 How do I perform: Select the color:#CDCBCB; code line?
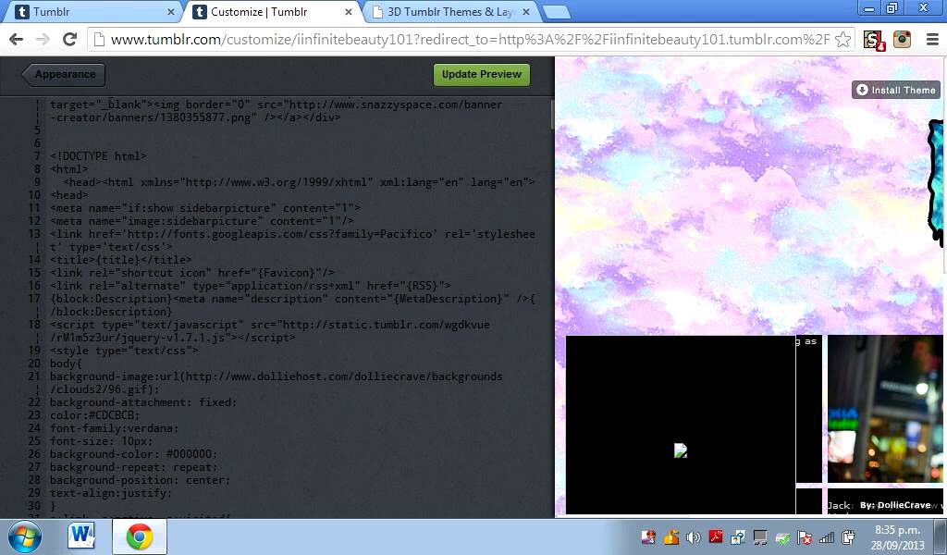[94, 415]
